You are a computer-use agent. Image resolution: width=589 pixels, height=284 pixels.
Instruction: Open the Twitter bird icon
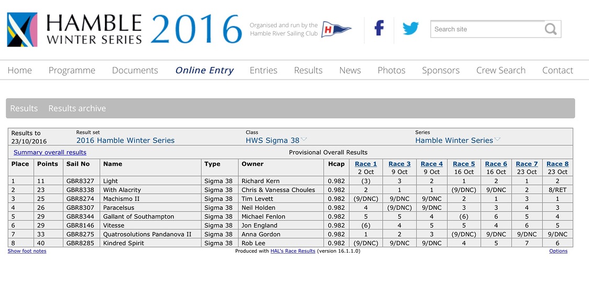point(411,29)
